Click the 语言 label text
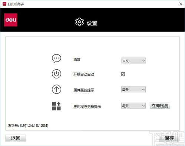Viewport: 185px width, 146px height. coord(77,59)
